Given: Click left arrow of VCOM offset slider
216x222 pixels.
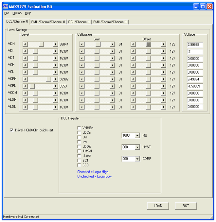Looking at the screenshot, I should pos(133,93).
